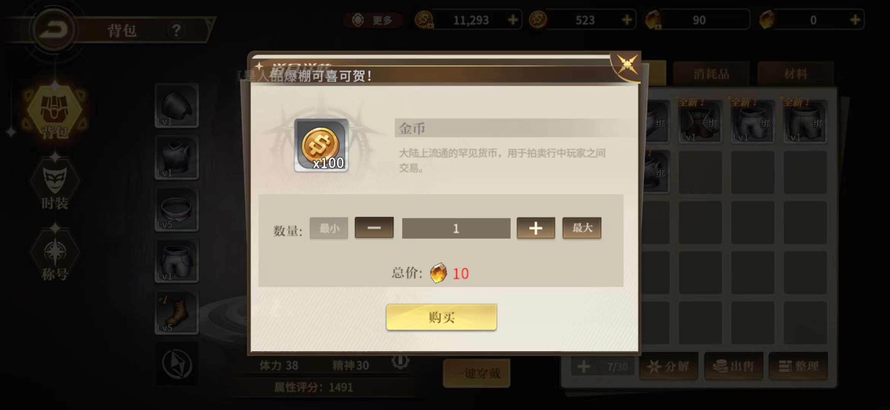Decrease quantity with the minus button
Screen dimensions: 890x410
point(374,228)
